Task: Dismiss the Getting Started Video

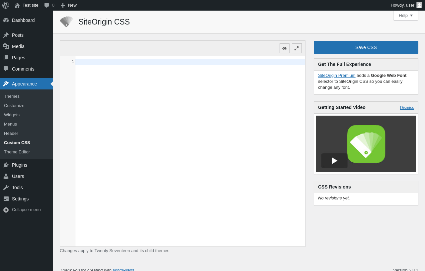Action: coord(407,108)
